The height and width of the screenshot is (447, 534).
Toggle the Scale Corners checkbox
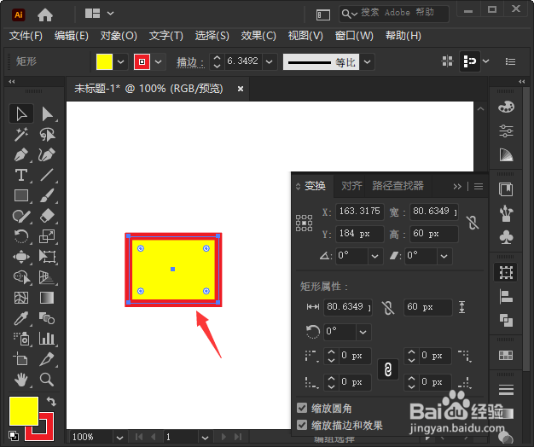302,408
